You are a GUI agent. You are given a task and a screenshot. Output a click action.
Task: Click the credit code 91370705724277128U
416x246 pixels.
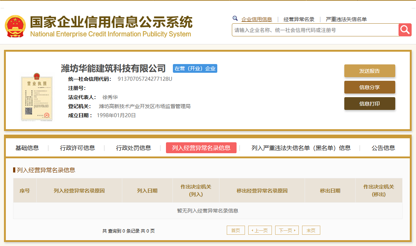pos(145,79)
